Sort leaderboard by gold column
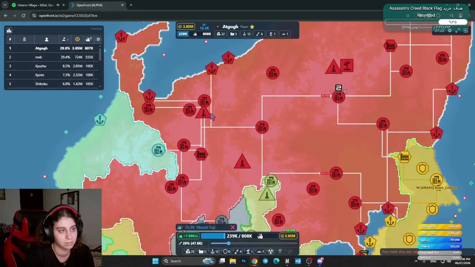 [77, 39]
